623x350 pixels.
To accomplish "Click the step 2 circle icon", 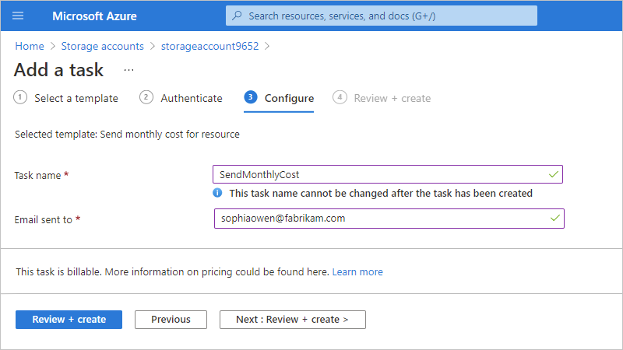I will click(146, 97).
